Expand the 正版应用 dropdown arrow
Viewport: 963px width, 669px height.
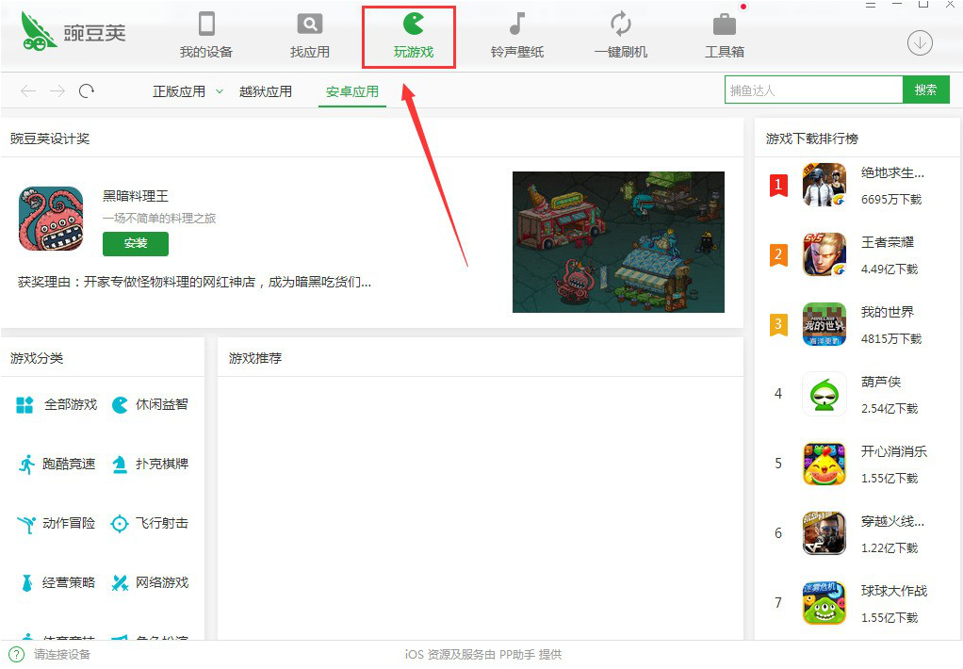(220, 91)
